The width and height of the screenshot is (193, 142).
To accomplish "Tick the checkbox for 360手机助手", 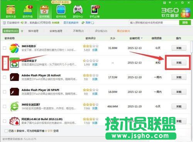I will click(5, 48).
